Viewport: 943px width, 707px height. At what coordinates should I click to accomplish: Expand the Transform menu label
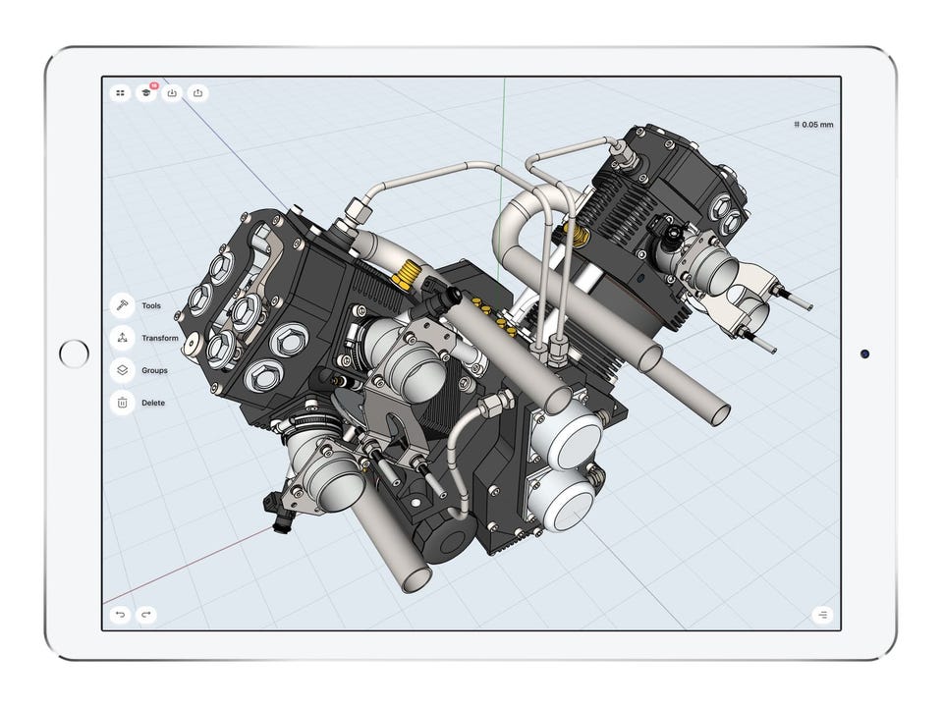pyautogui.click(x=160, y=338)
